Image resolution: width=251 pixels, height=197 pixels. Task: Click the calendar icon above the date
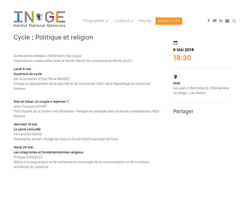tap(176, 43)
